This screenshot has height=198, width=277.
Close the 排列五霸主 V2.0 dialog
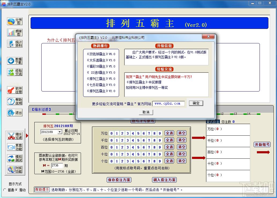(208, 36)
